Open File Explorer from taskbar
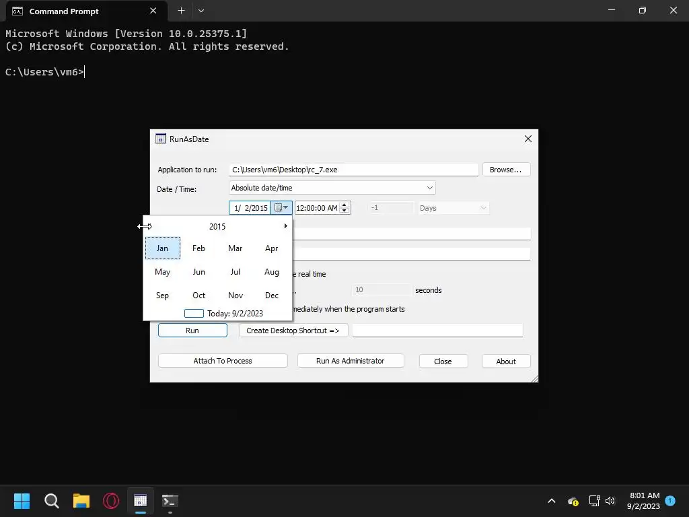 (x=81, y=501)
